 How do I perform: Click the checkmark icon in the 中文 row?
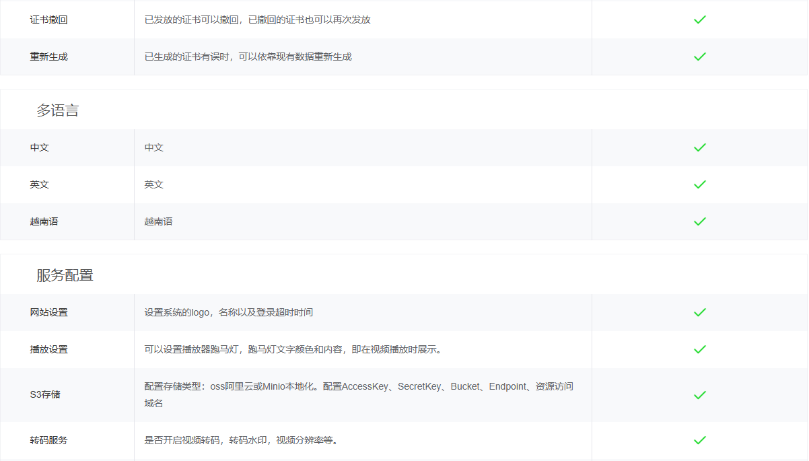(700, 147)
